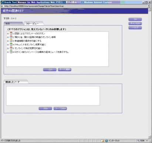Click the green requirement icon of node 4
Screen dimensions: 152x143
tap(11, 44)
